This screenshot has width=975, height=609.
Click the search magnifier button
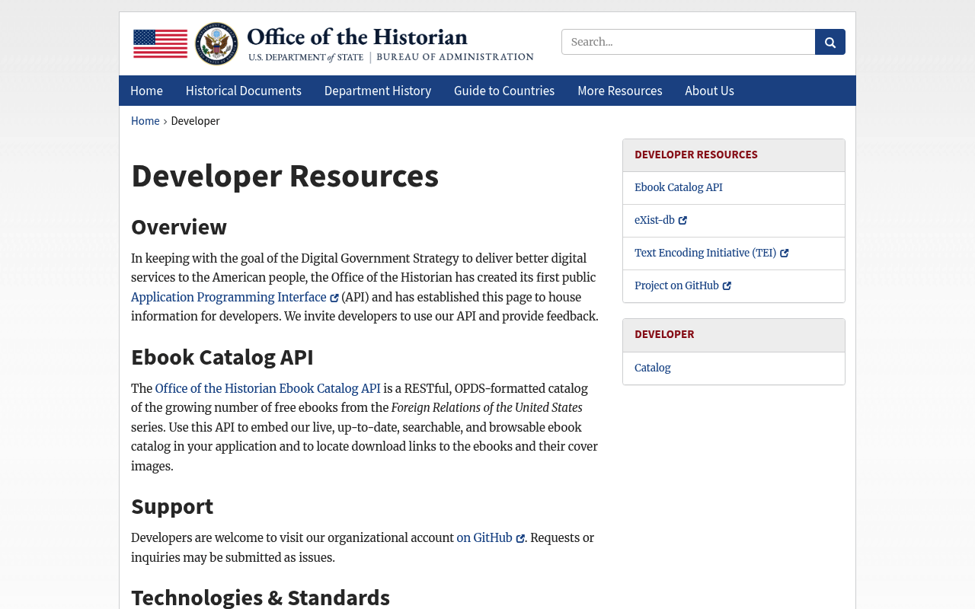pos(830,42)
